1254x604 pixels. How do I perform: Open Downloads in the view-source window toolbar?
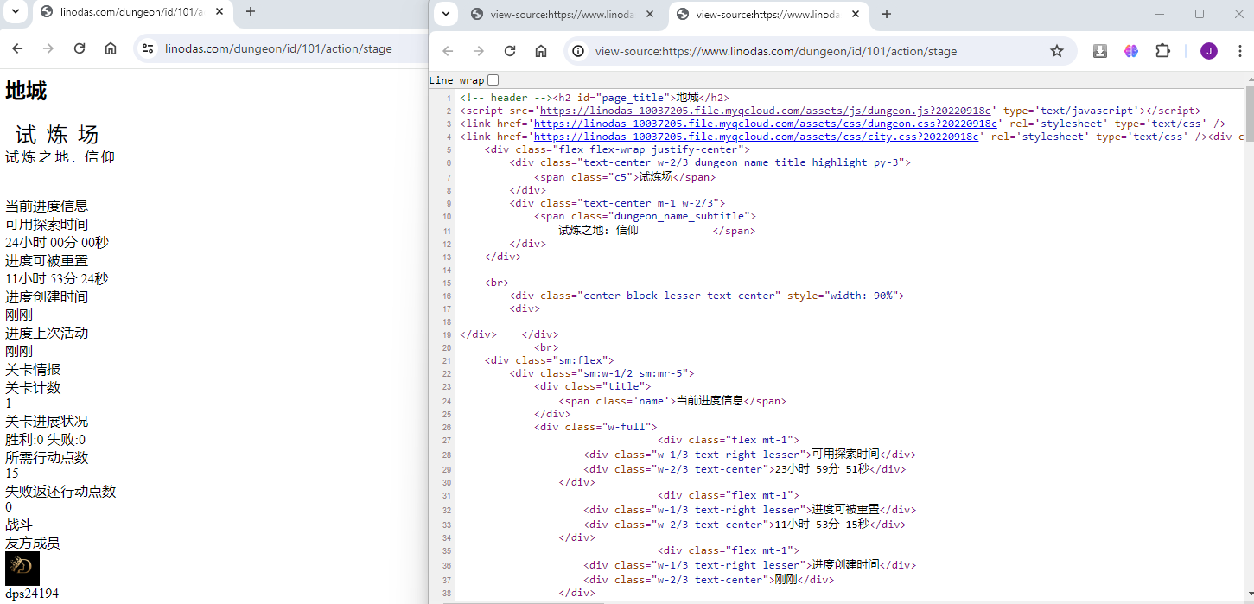pos(1100,51)
